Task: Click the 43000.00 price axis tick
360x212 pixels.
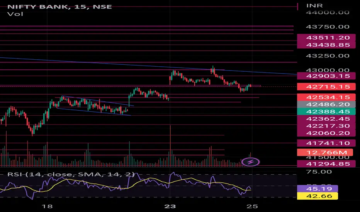Action: [328, 70]
